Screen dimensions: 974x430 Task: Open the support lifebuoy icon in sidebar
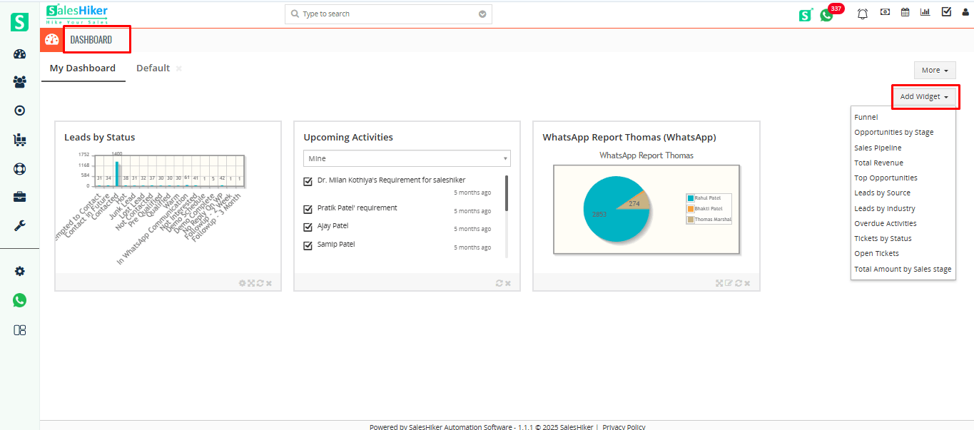(x=19, y=168)
